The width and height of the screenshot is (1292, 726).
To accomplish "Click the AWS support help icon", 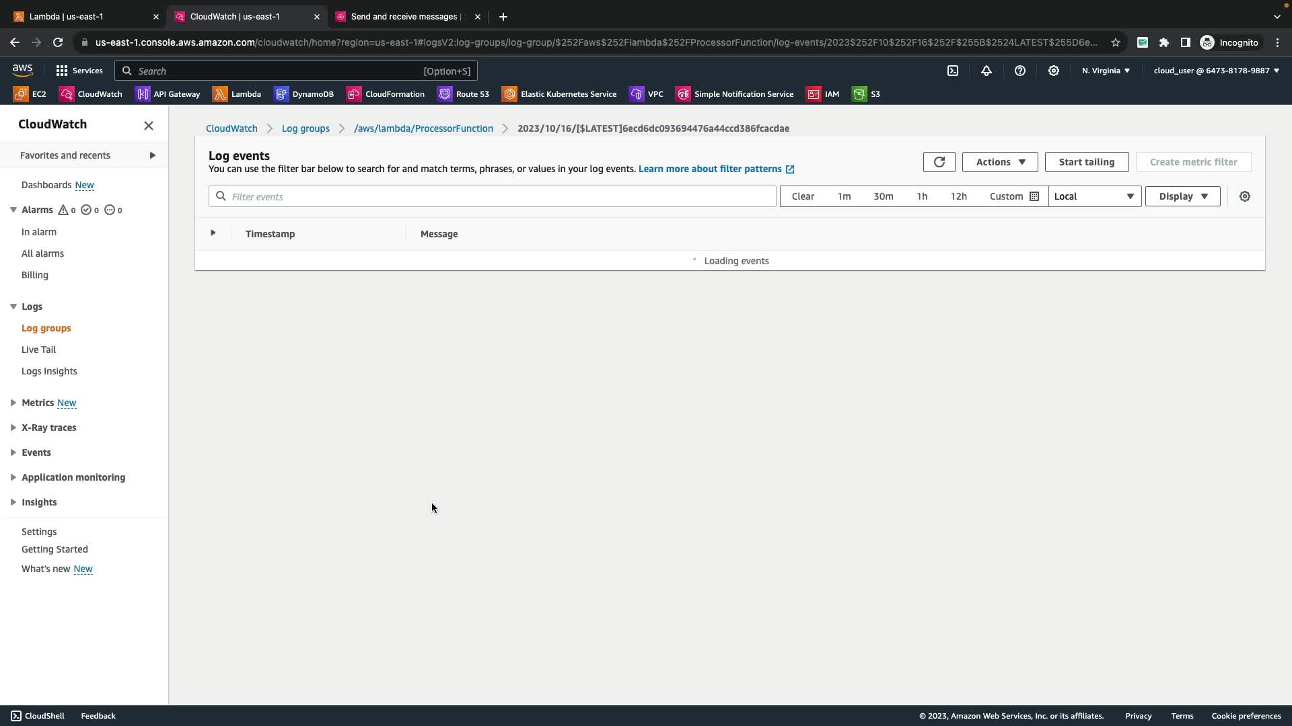I will (x=1019, y=71).
